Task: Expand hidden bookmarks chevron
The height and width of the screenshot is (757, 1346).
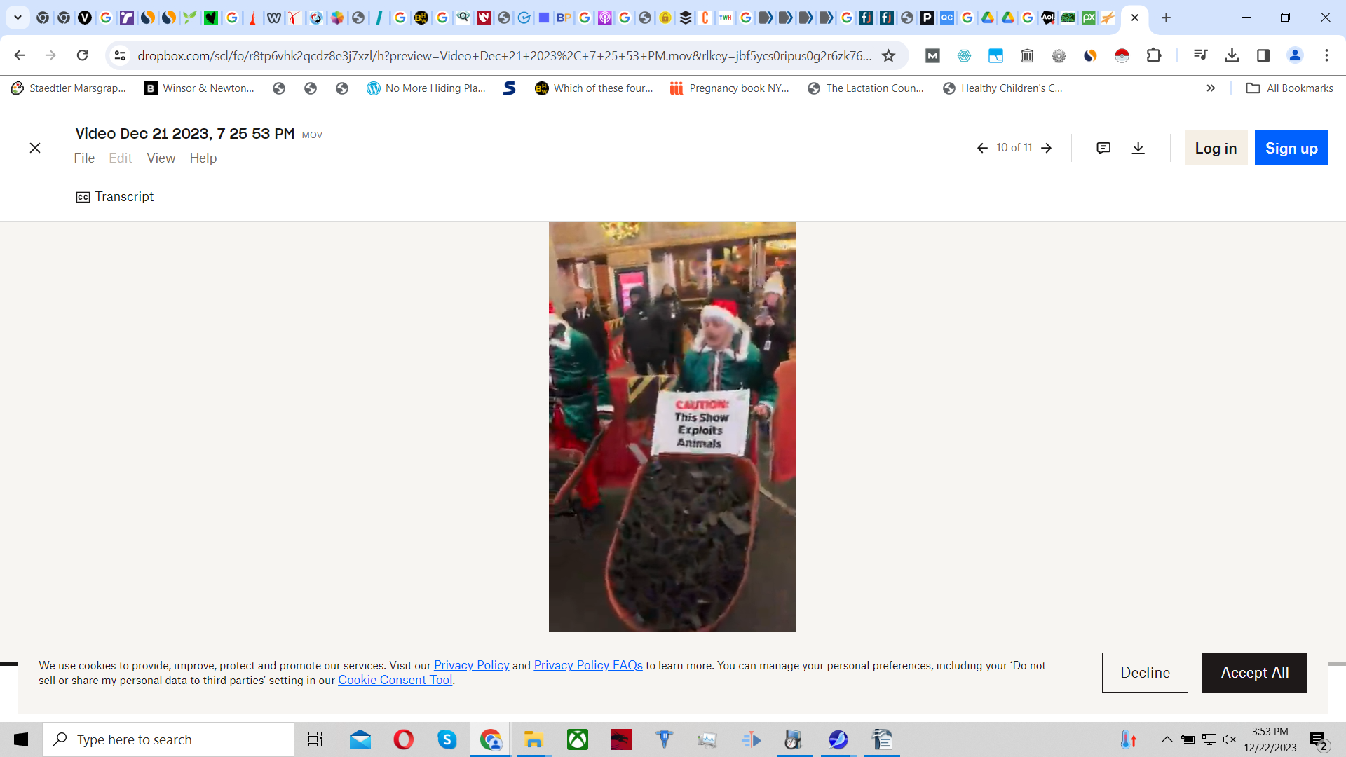Action: 1211,88
